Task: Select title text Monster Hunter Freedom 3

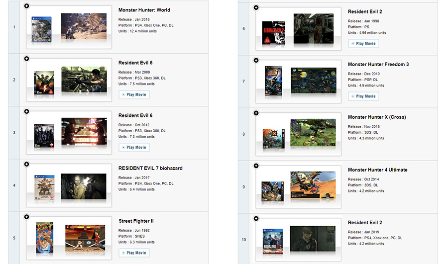Action: (378, 65)
